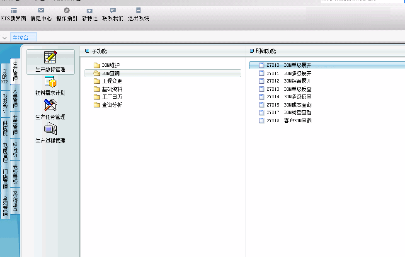Click the KIS新界面 toolbar icon
Image resolution: width=405 pixels, height=257 pixels.
click(14, 11)
